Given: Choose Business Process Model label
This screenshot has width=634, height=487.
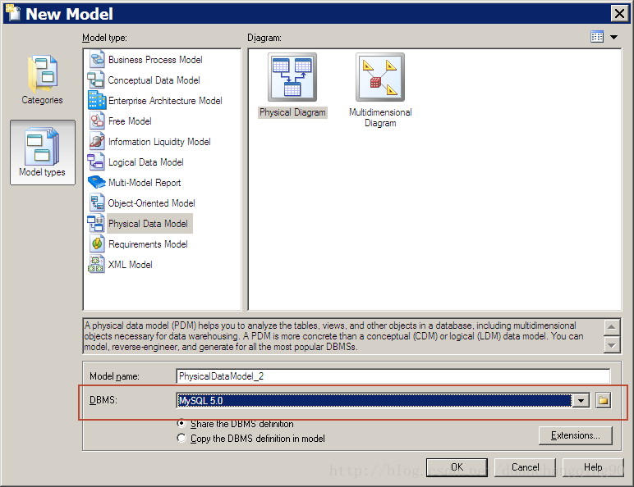Looking at the screenshot, I should (x=155, y=60).
